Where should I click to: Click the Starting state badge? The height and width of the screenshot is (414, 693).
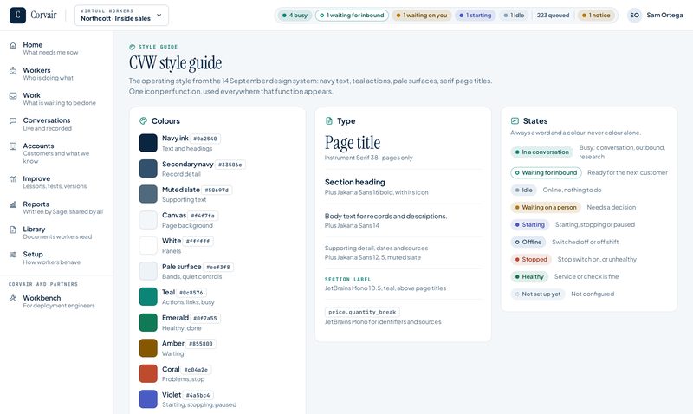click(x=529, y=225)
